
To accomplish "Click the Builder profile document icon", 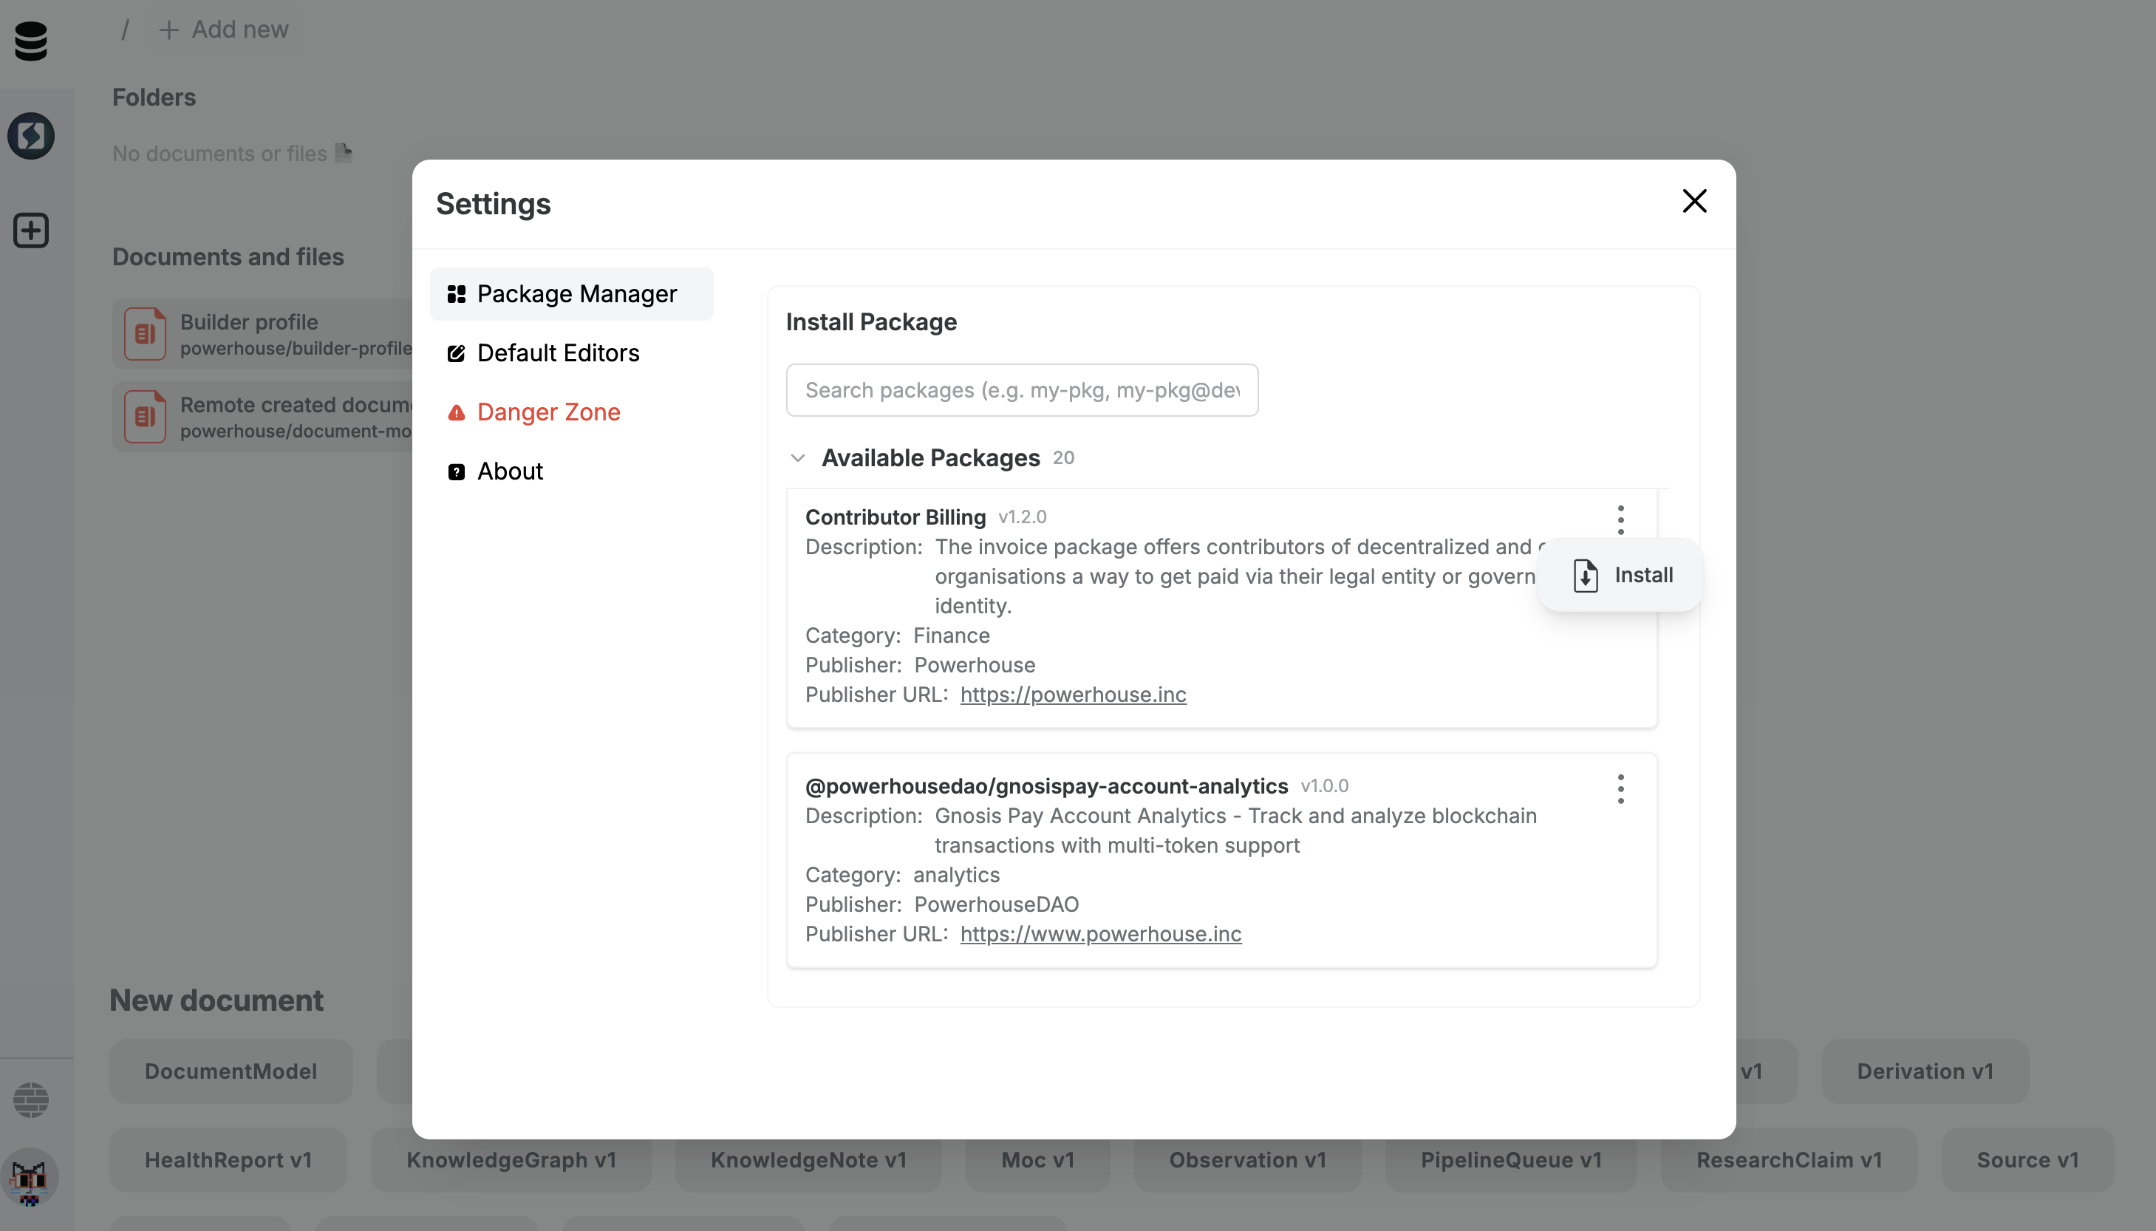I will pyautogui.click(x=145, y=333).
